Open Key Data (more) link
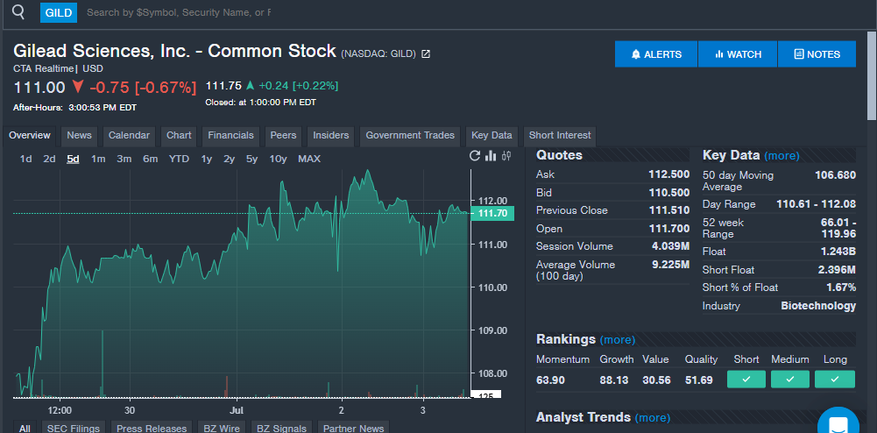 coord(782,156)
